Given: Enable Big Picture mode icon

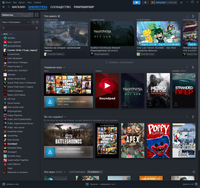Looking at the screenshot, I should [181, 2].
